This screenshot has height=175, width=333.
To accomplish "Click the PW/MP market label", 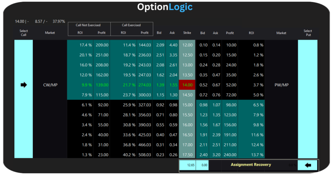I will (x=281, y=85).
